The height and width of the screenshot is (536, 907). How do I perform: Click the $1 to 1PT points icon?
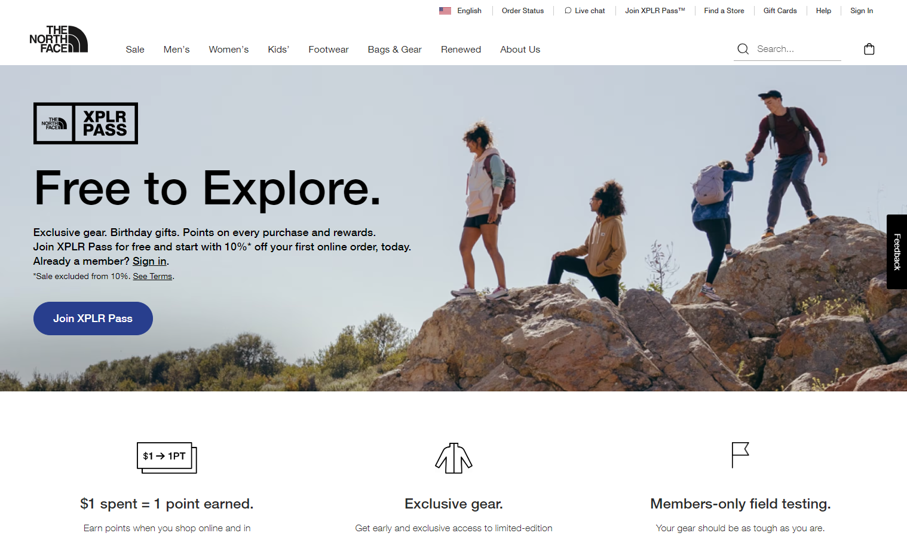pyautogui.click(x=167, y=458)
